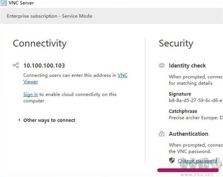223x177 pixels.
Task: Click the signature value starting b8-8a-d5
Action: pos(195,100)
